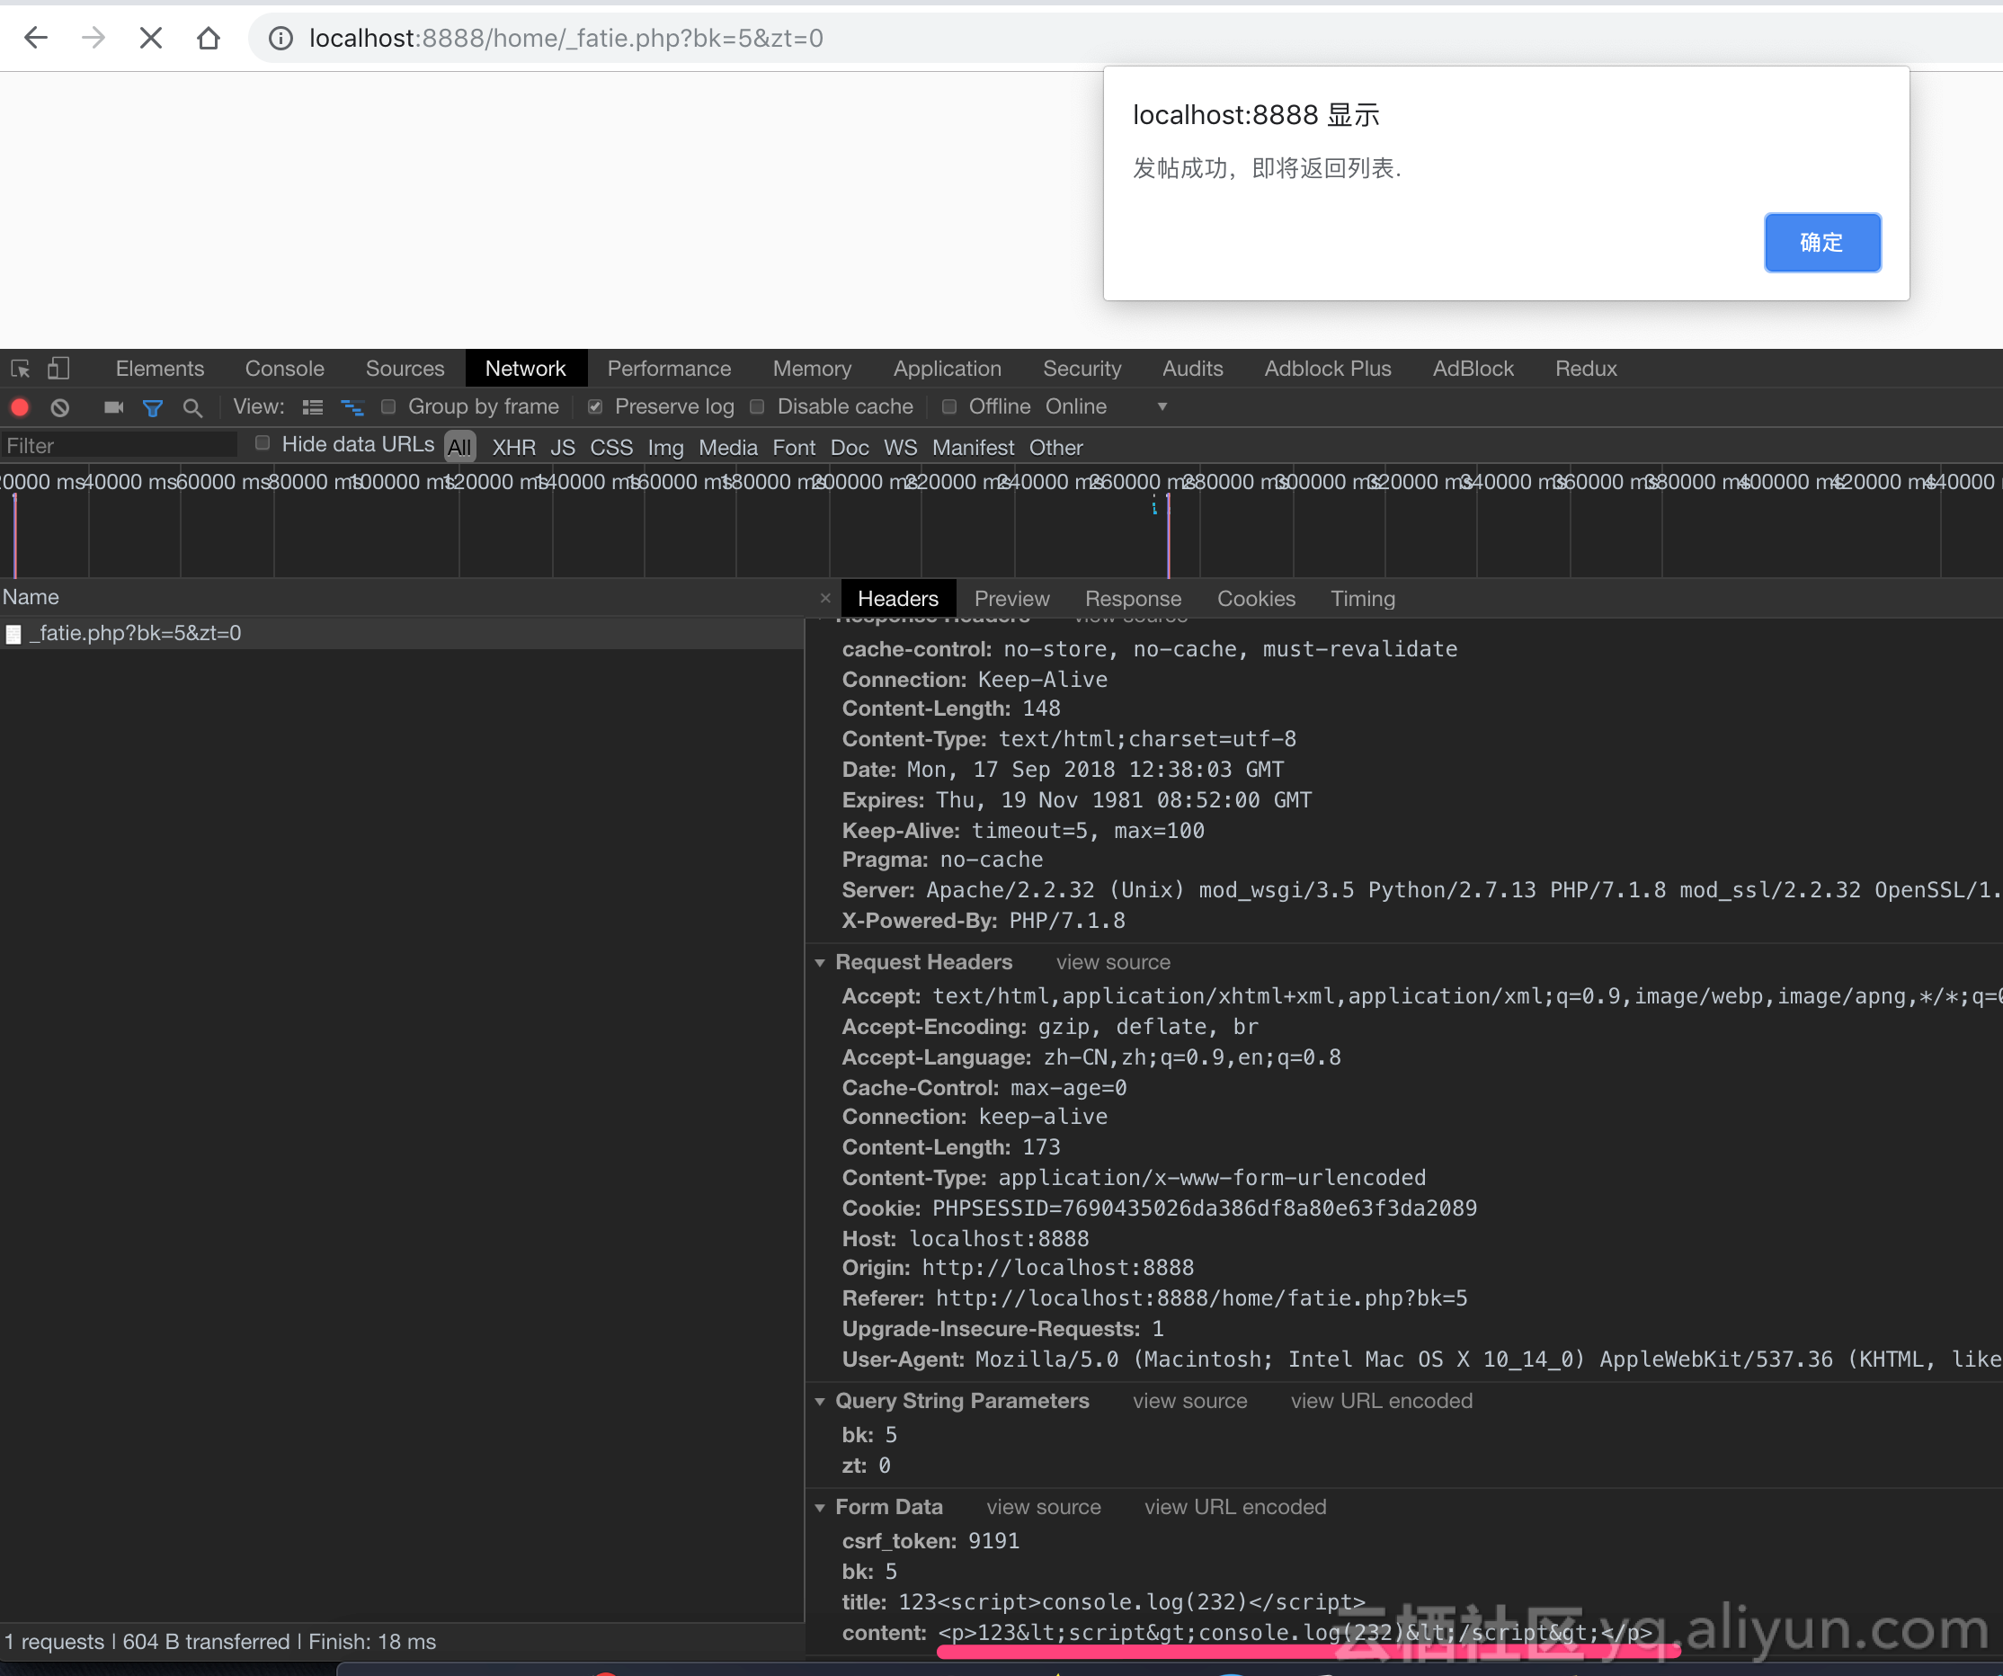The width and height of the screenshot is (2003, 1676).
Task: Go to the home page icon
Action: click(208, 38)
